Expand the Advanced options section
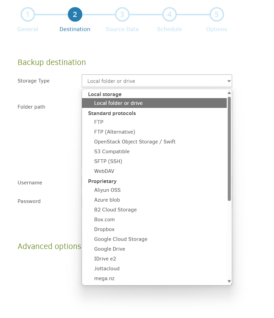The width and height of the screenshot is (274, 318). coord(49,246)
